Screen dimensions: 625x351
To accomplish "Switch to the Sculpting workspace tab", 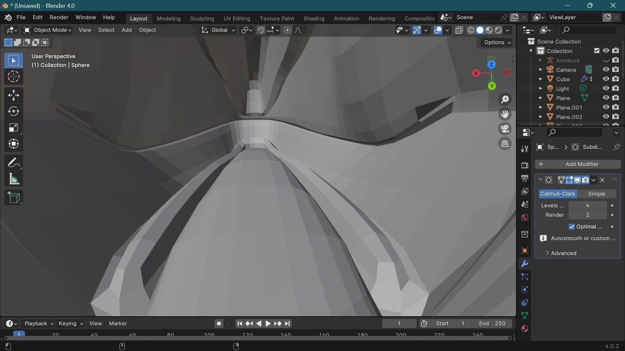I will 202,19.
